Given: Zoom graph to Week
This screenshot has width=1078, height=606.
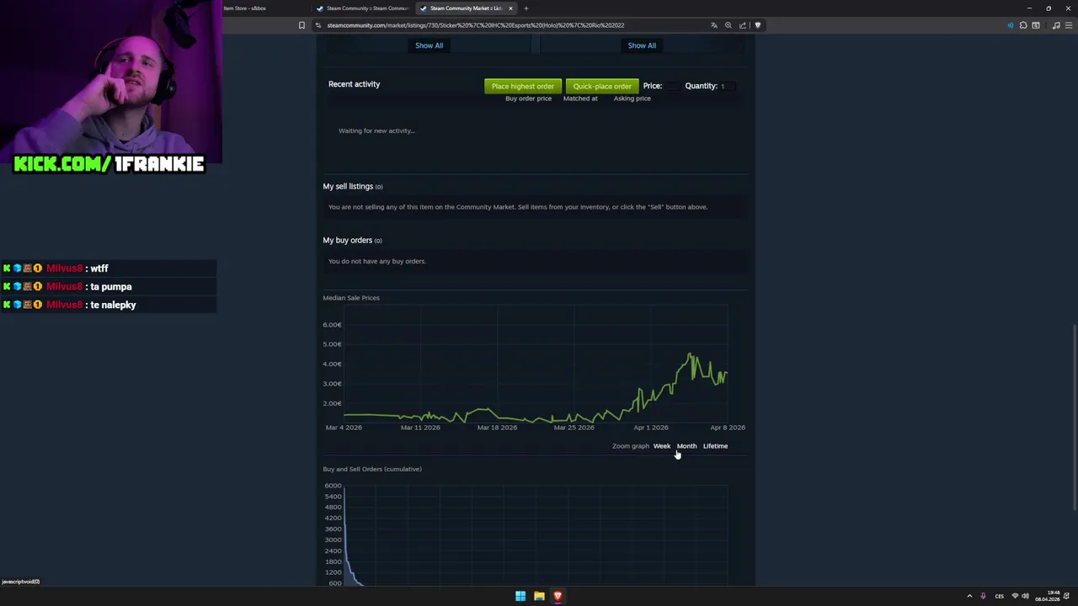Looking at the screenshot, I should click(x=662, y=446).
